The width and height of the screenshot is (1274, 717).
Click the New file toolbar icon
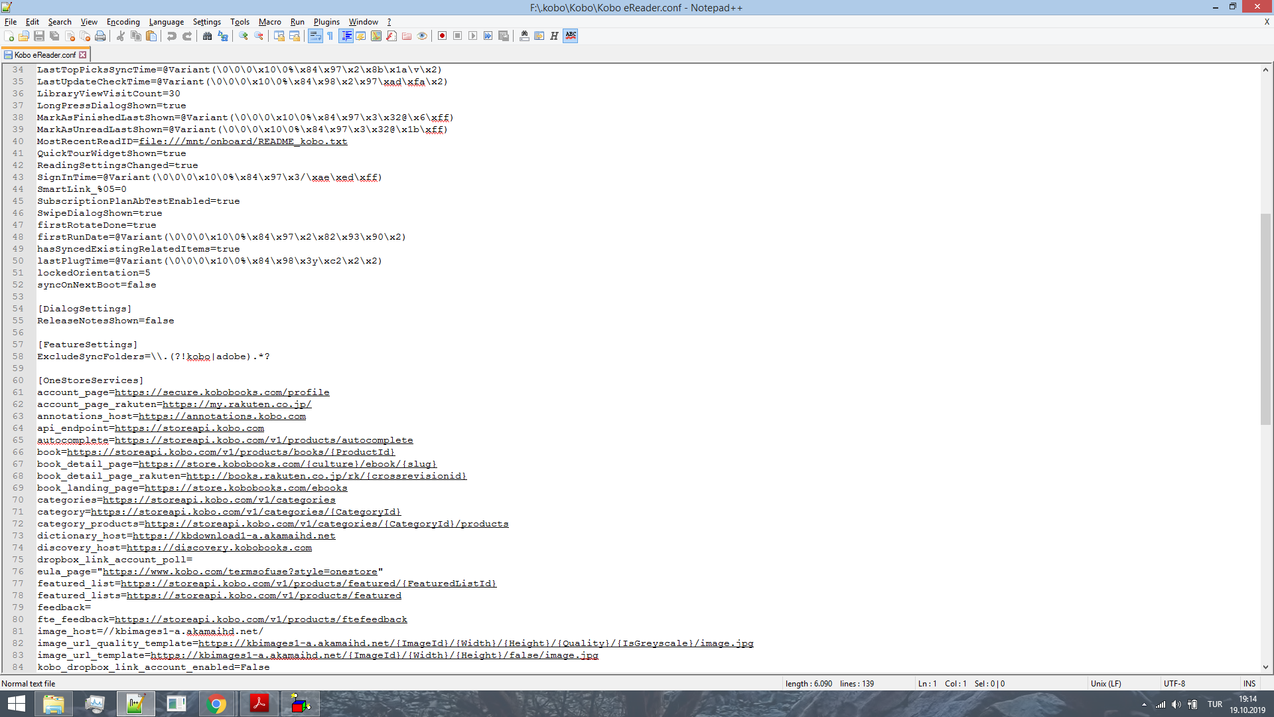(9, 36)
